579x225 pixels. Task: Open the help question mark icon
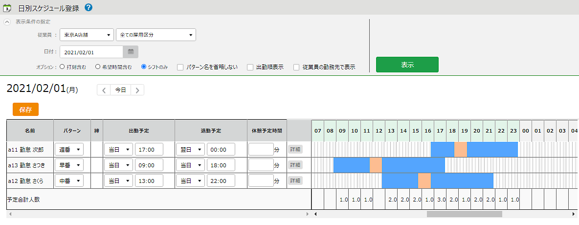tap(89, 7)
